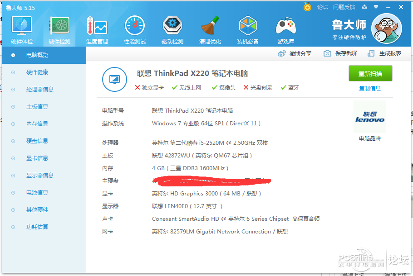Click the 摄像头 checkmark status

click(x=224, y=87)
